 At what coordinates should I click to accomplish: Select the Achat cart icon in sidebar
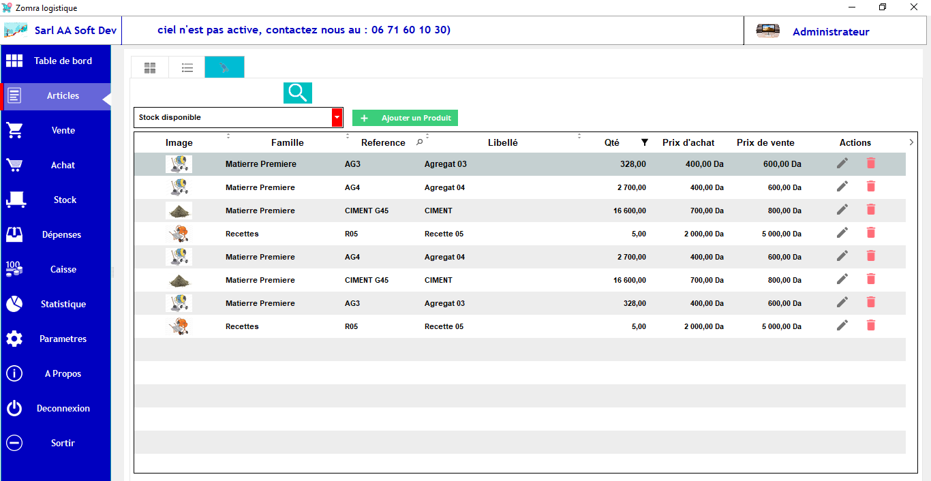[x=14, y=165]
